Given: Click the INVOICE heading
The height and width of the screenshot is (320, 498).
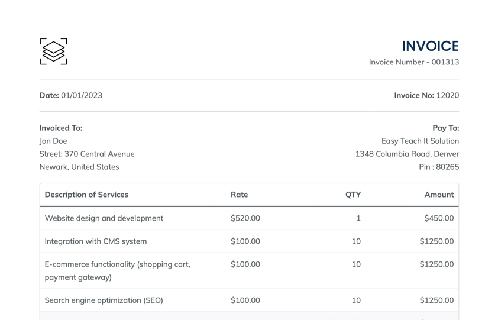Looking at the screenshot, I should point(430,46).
